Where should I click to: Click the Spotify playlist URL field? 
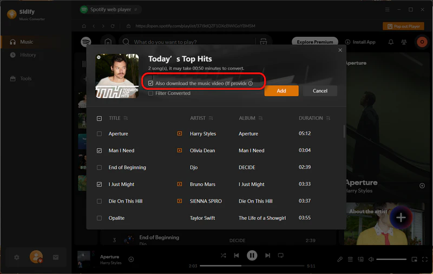[195, 26]
